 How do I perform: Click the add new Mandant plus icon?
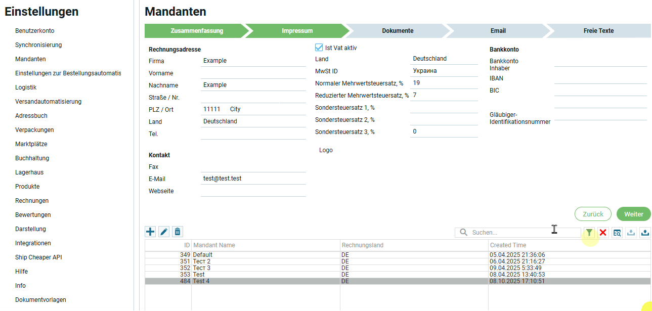[x=150, y=232]
